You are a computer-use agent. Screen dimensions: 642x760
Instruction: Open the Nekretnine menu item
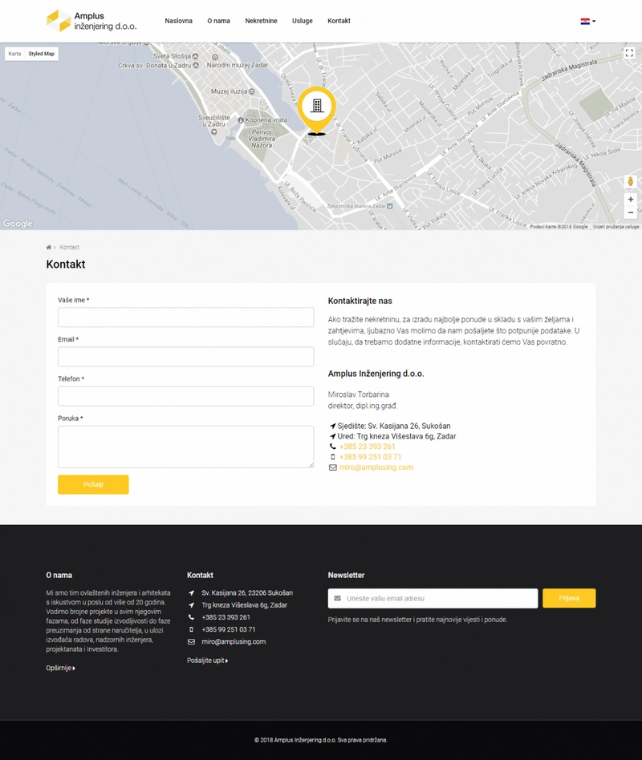261,21
